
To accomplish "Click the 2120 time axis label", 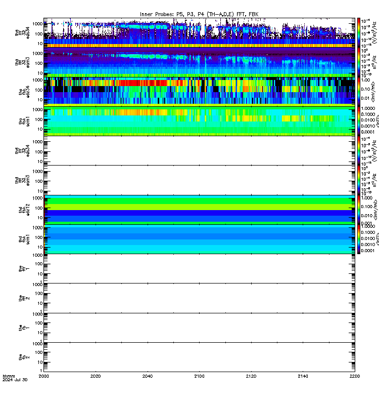I will coord(251,376).
